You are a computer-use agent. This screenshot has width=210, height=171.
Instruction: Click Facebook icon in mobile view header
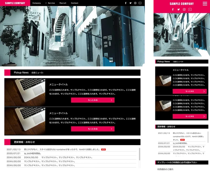tap(173, 9)
